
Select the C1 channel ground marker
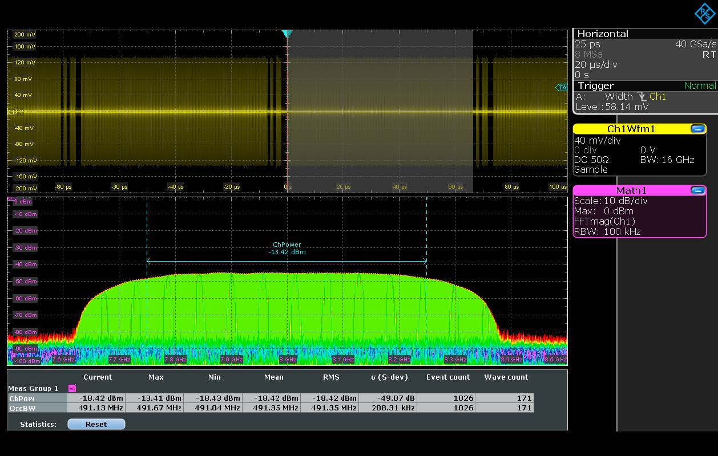tap(11, 112)
